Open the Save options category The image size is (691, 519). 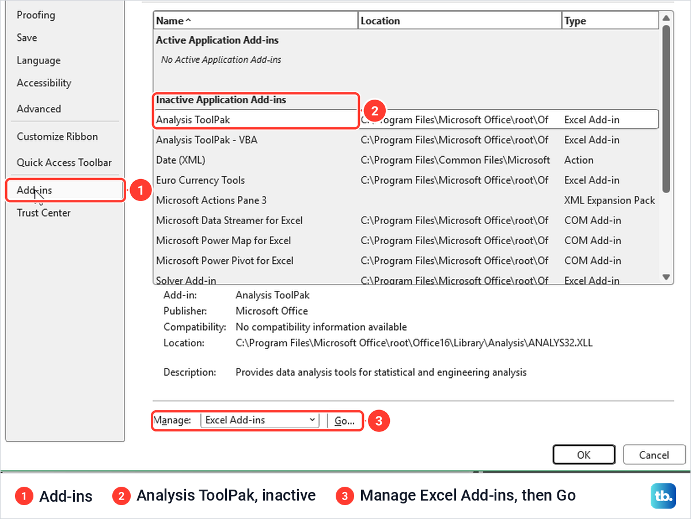click(26, 37)
